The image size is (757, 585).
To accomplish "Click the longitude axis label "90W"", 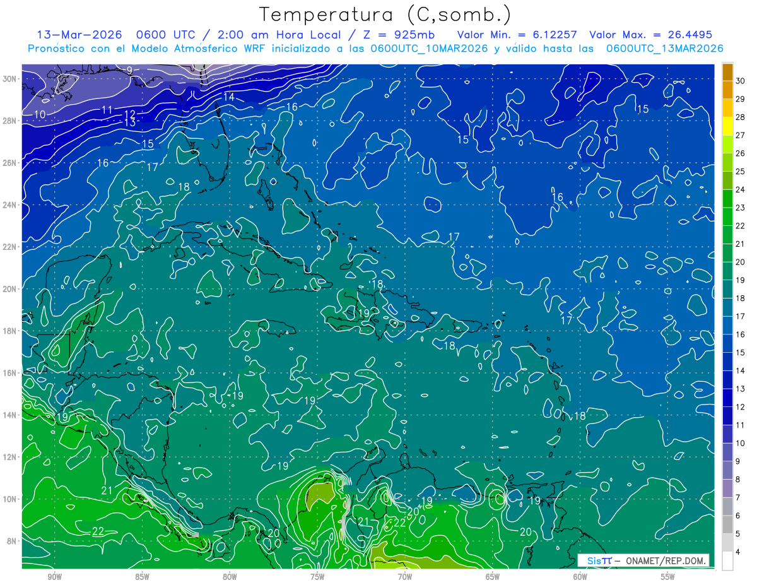I will tap(54, 577).
